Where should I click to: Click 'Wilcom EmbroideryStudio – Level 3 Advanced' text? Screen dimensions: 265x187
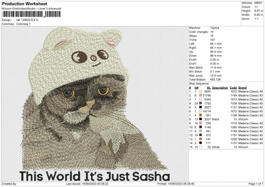point(31,9)
